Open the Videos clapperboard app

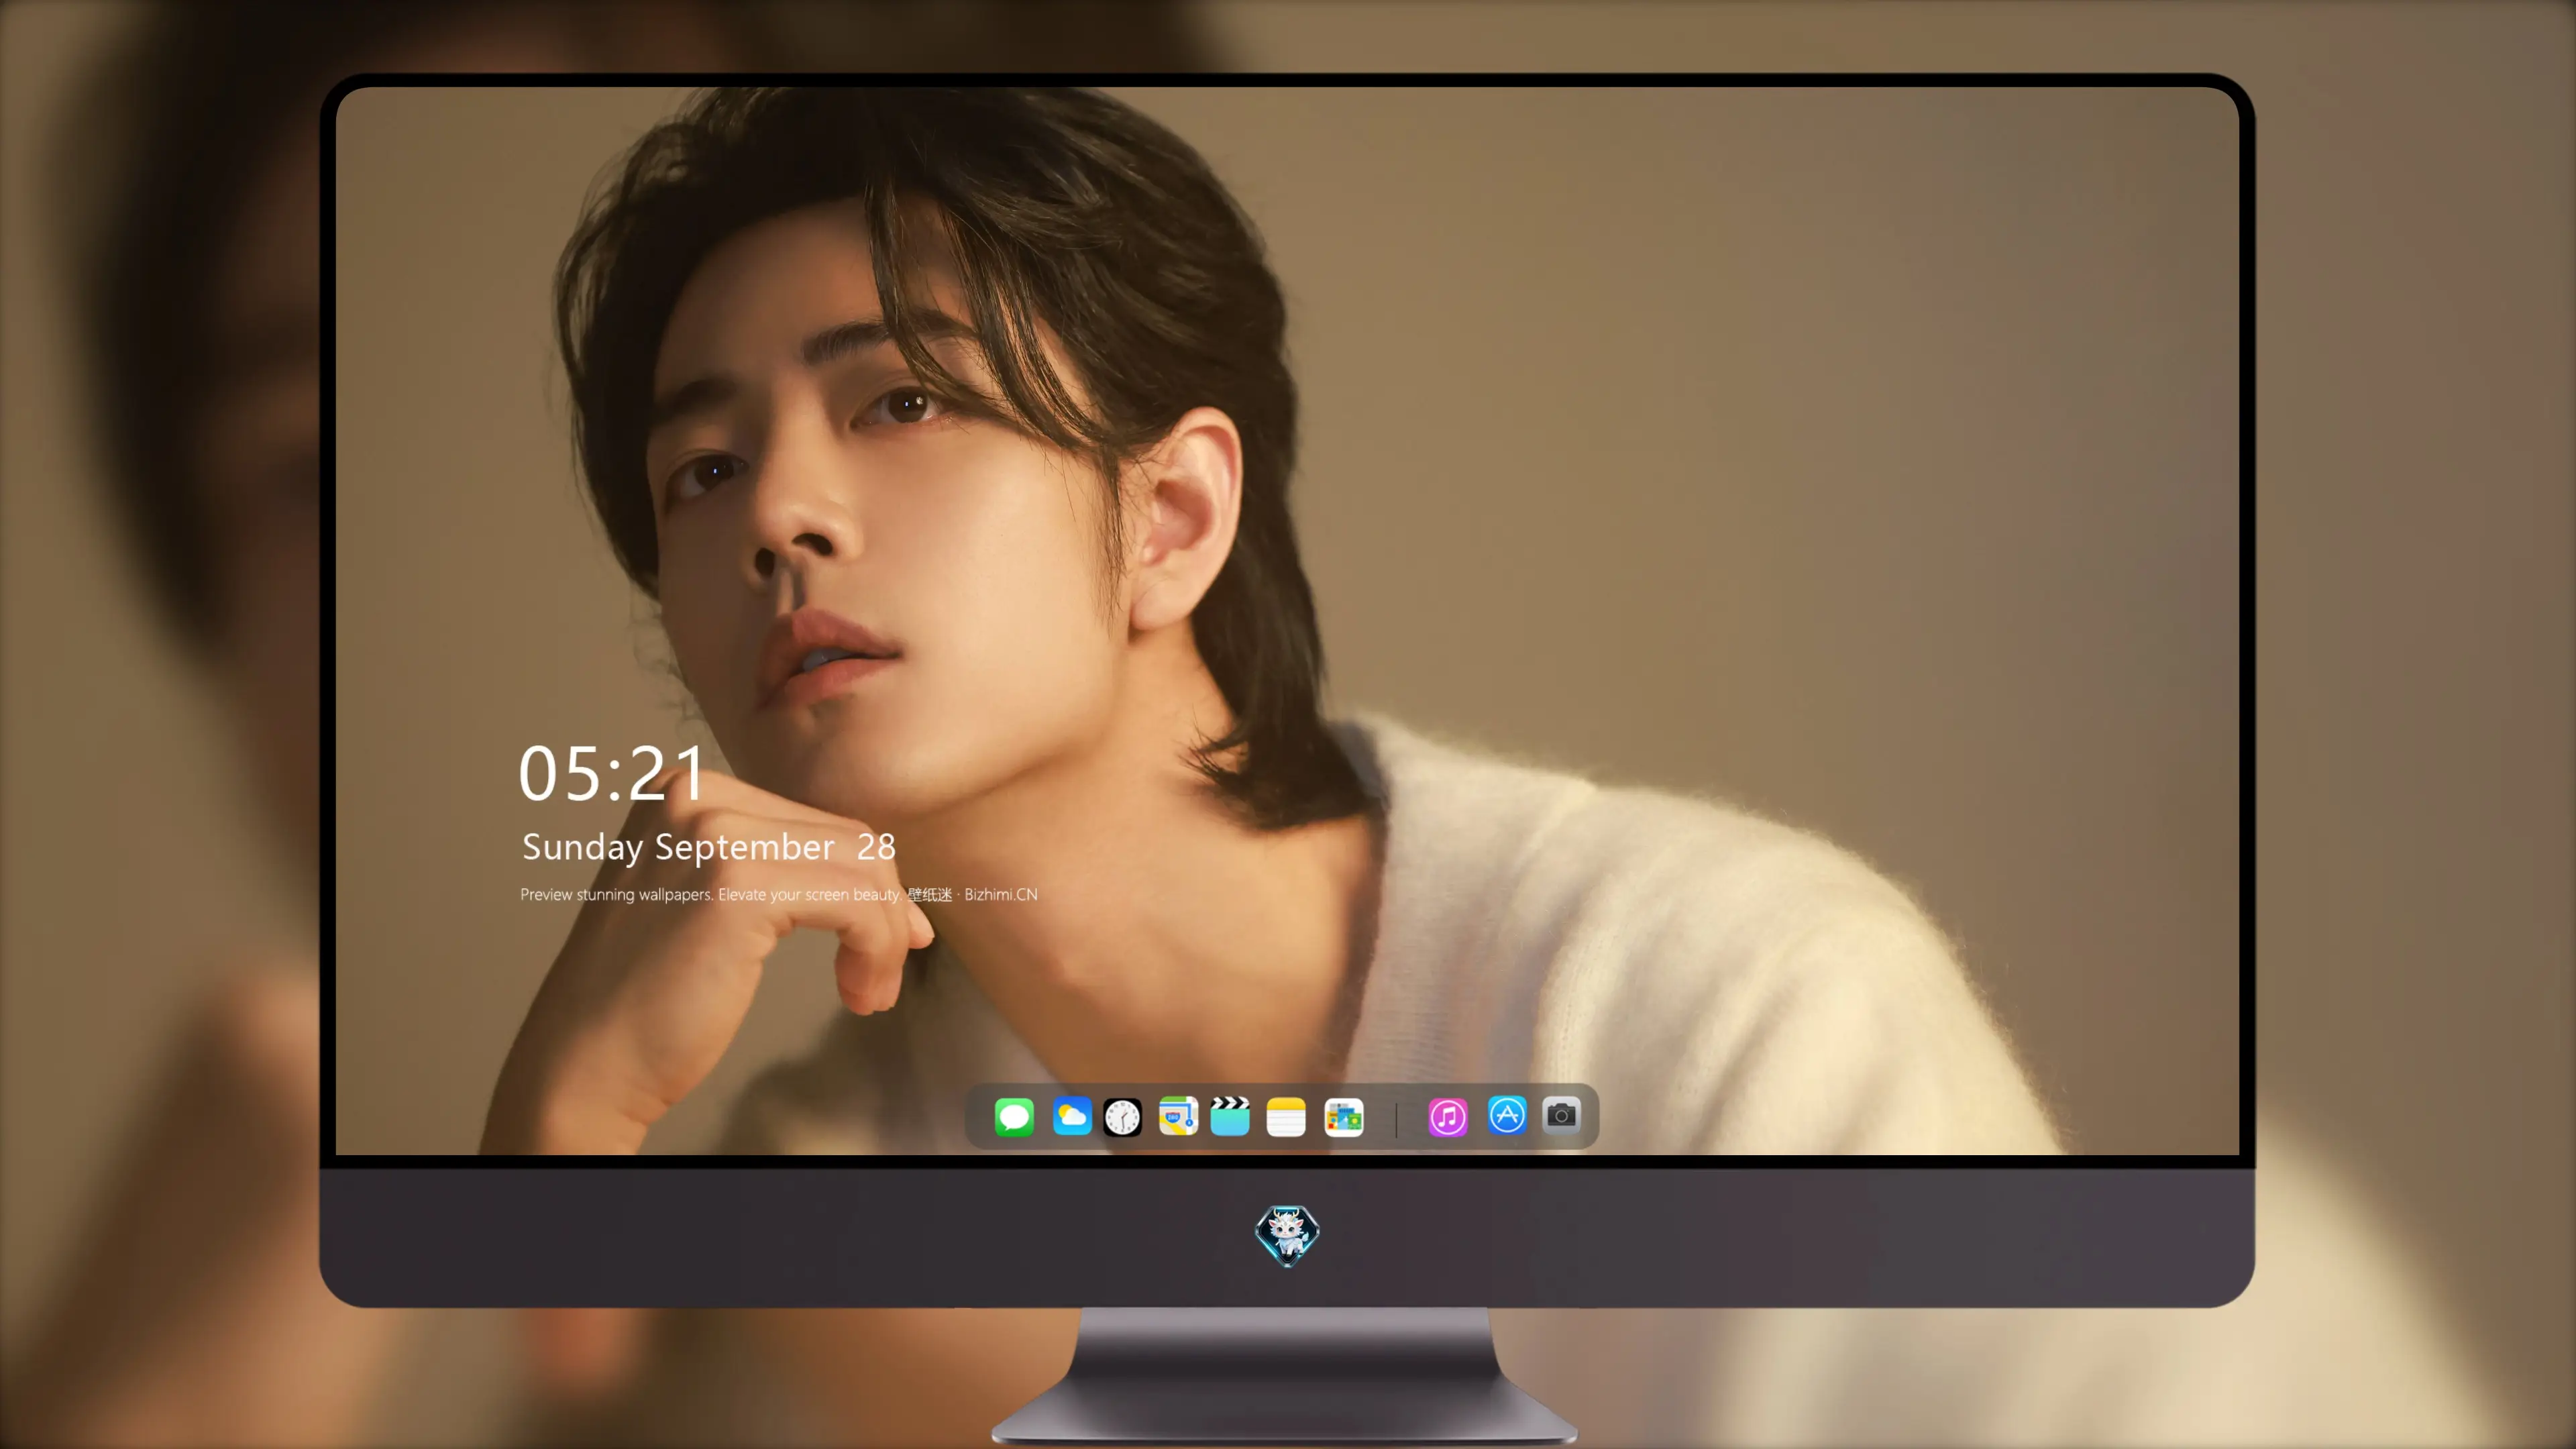(x=1230, y=1116)
